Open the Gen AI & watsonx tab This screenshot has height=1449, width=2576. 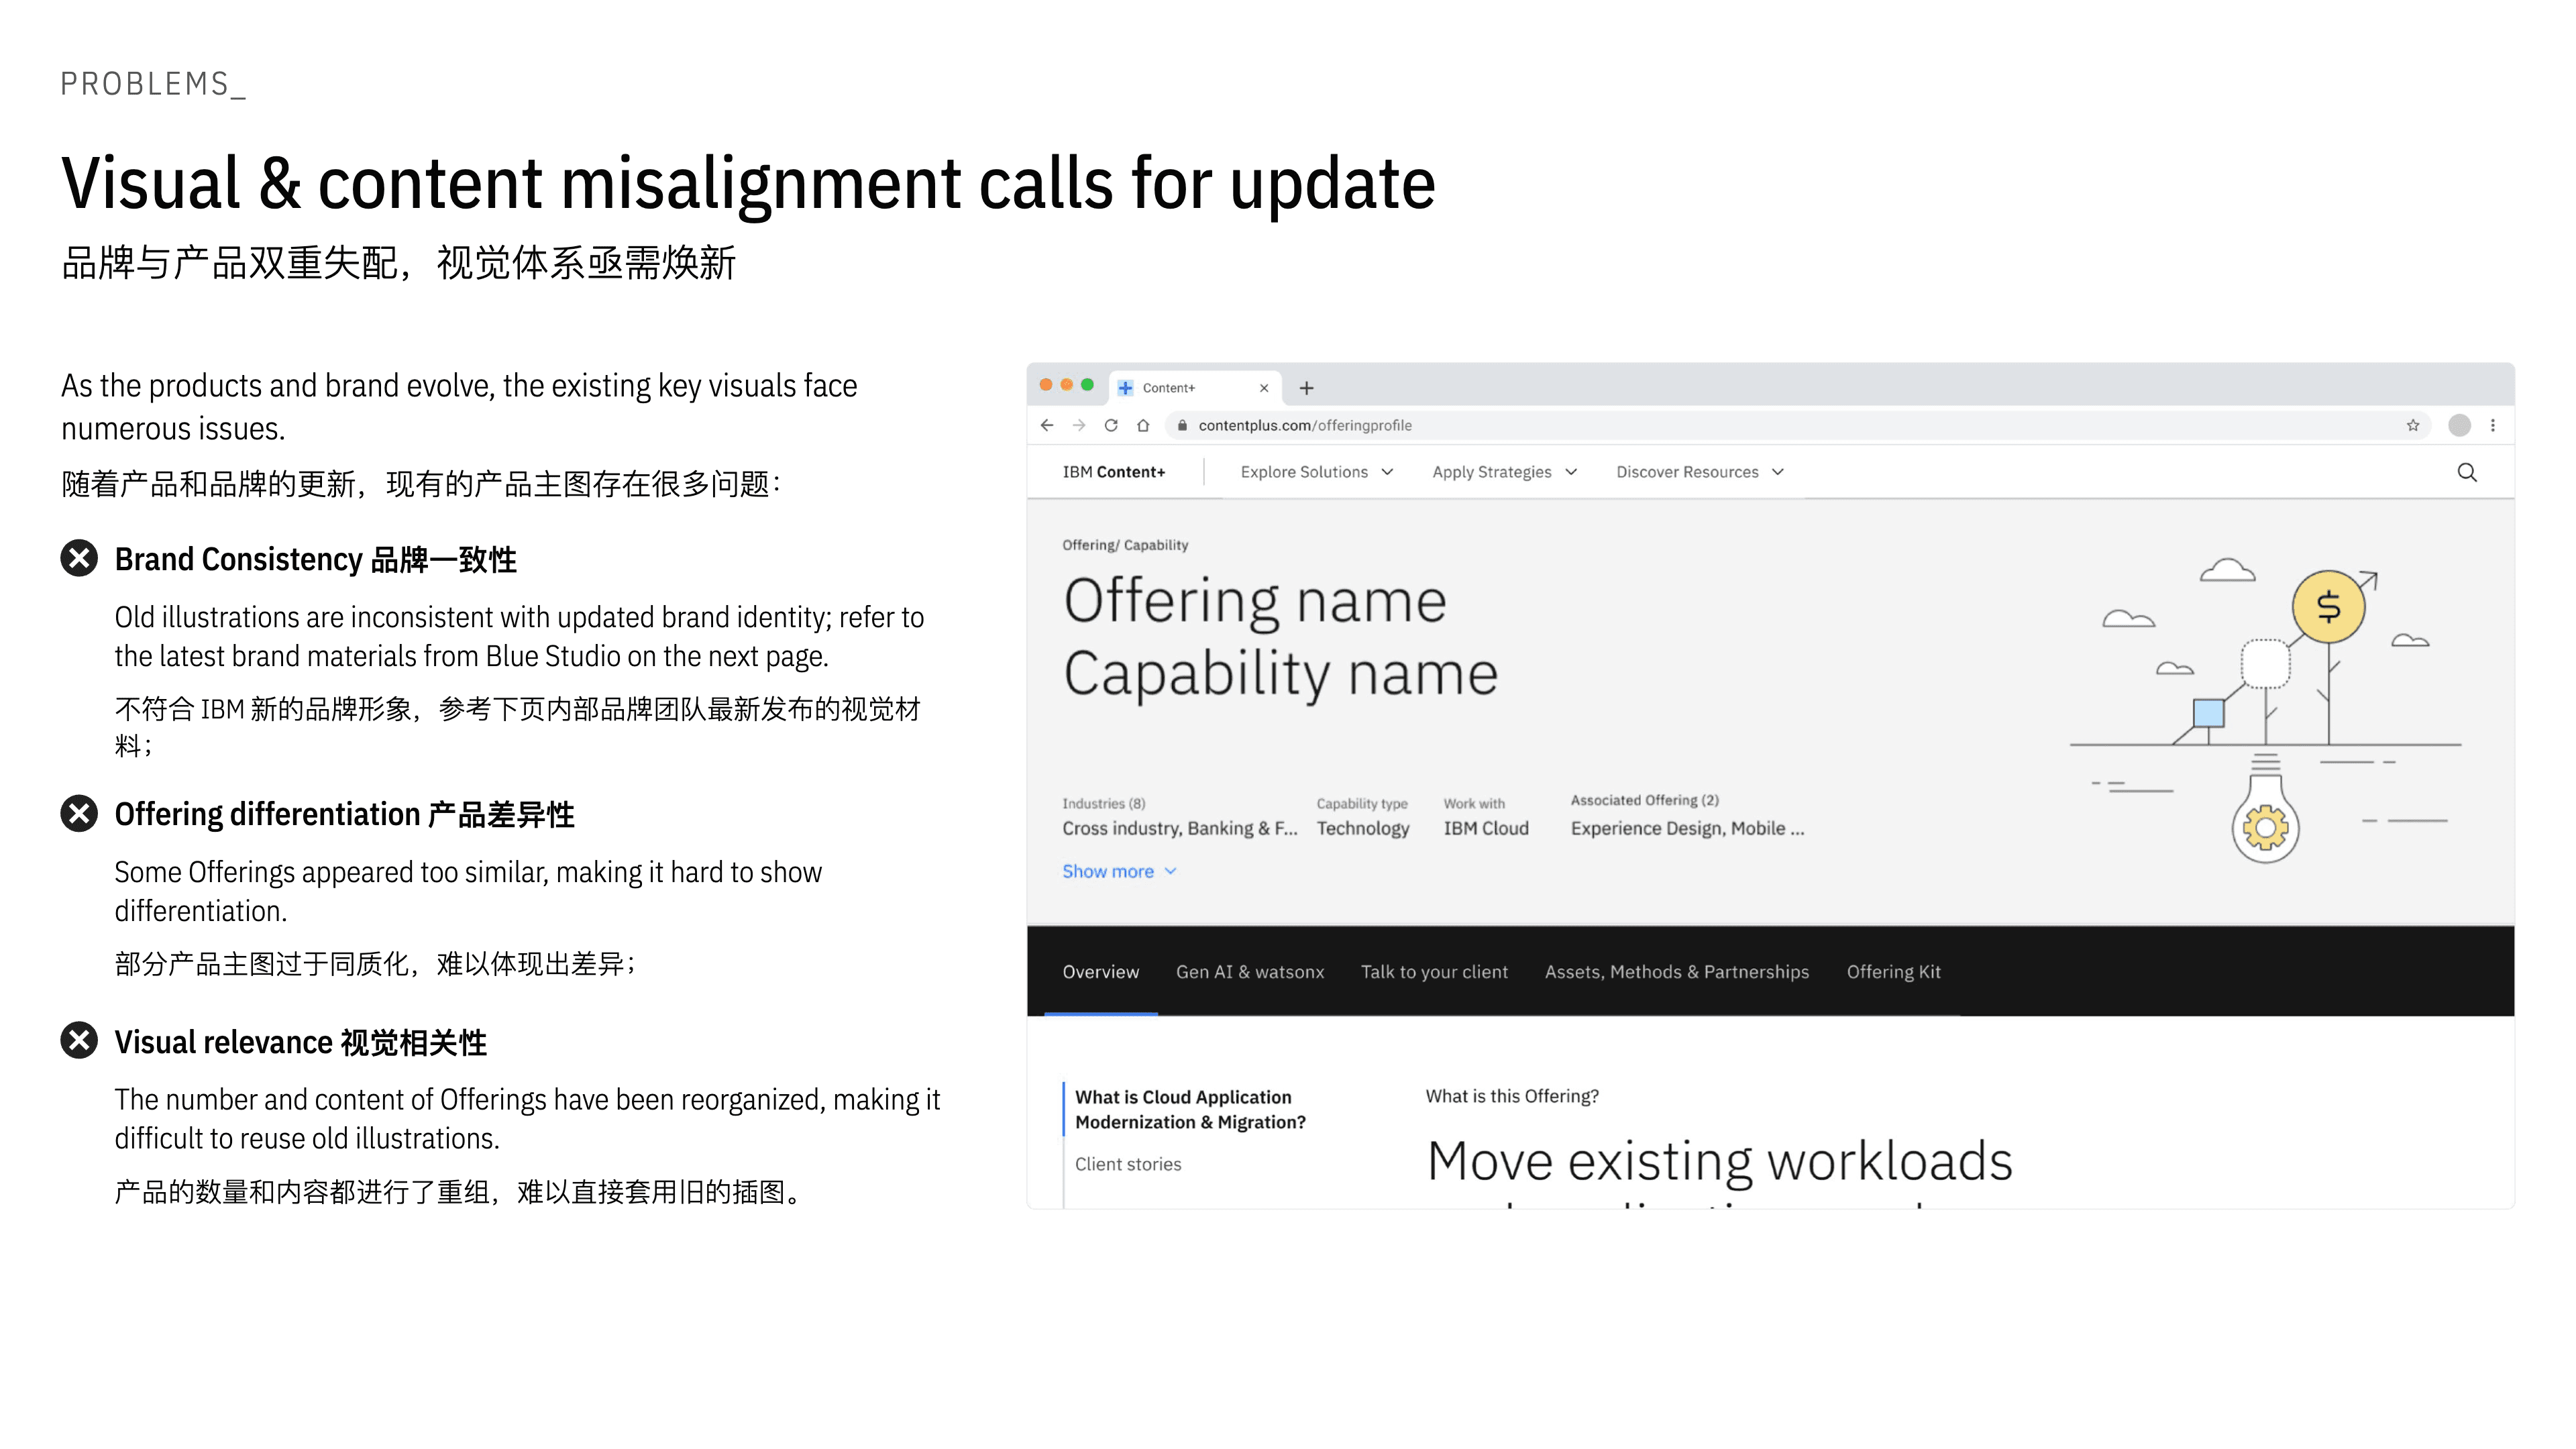coord(1249,971)
